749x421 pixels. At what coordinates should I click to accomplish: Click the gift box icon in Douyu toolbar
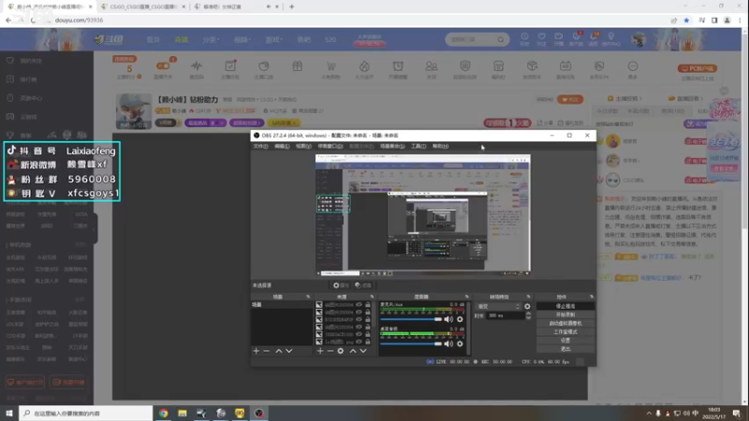click(x=297, y=66)
